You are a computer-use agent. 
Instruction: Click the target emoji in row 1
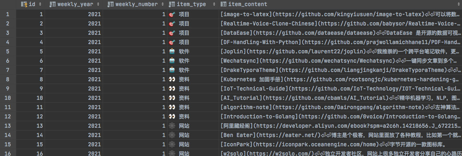172,14
